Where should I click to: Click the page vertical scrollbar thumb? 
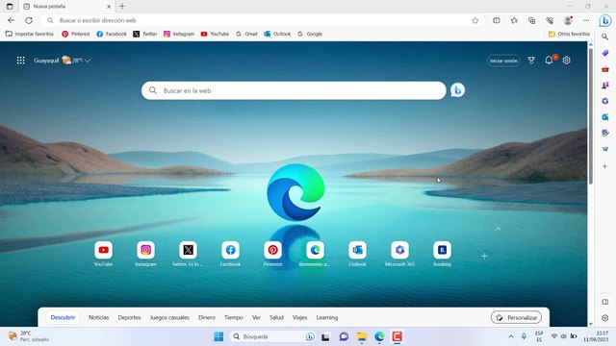(x=590, y=115)
